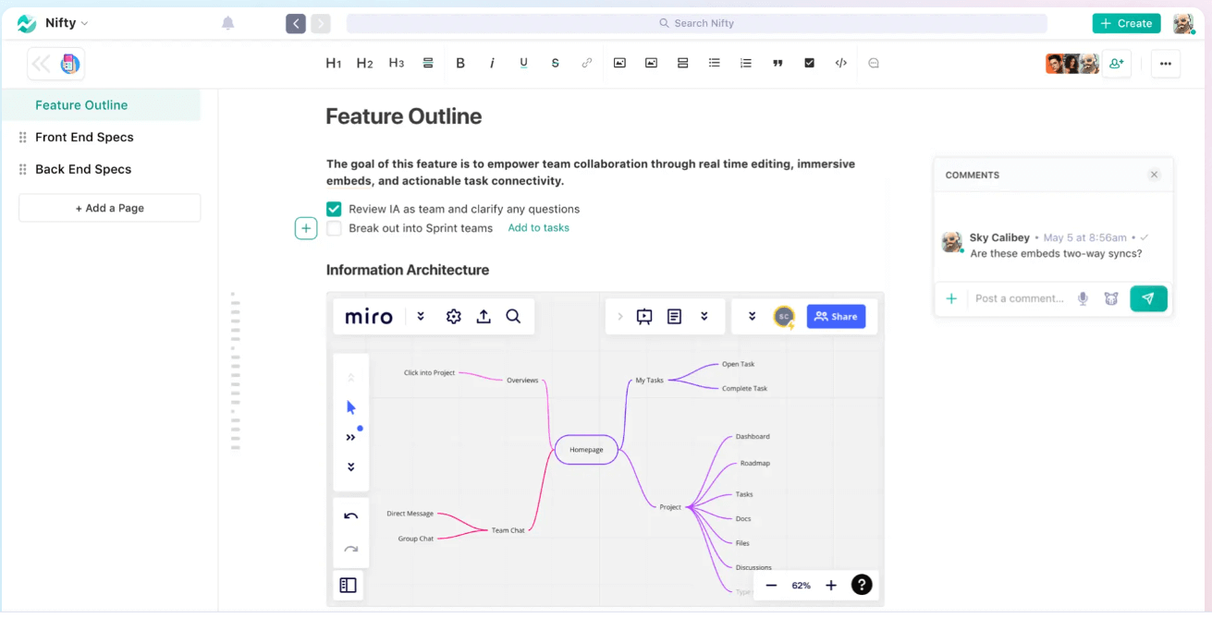Zoom out using the minus control at 62%
1212x630 pixels.
coord(771,585)
